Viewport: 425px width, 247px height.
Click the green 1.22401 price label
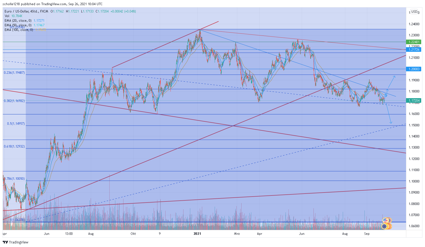click(414, 42)
